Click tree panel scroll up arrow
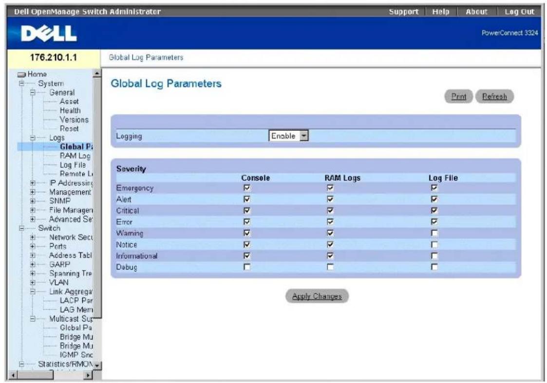This screenshot has height=383, width=547. 97,73
